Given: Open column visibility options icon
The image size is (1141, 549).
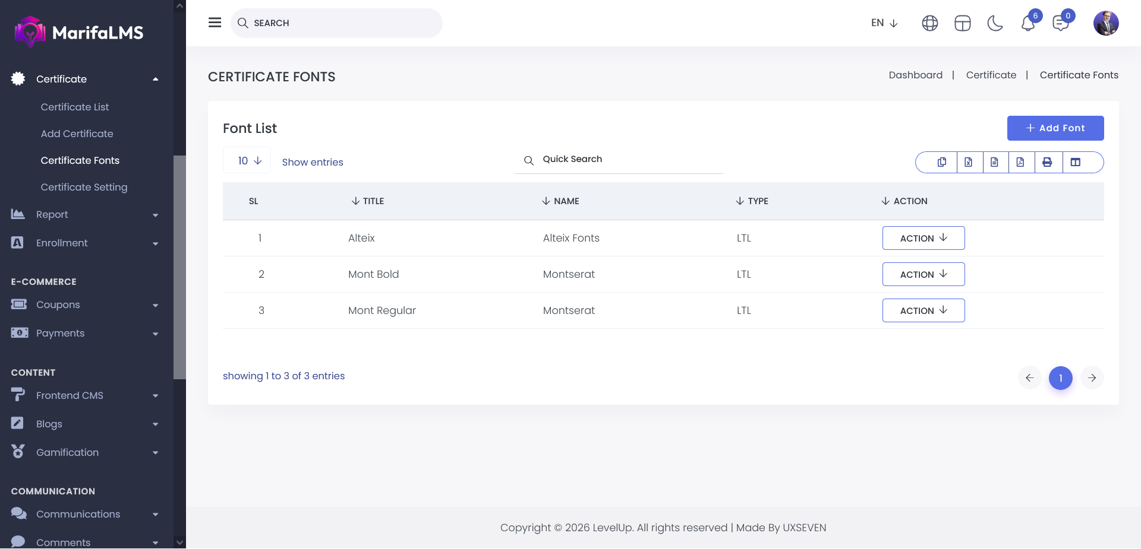Looking at the screenshot, I should tap(1076, 162).
